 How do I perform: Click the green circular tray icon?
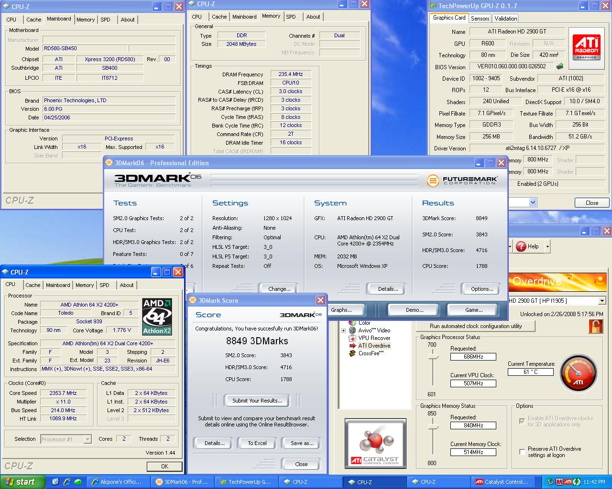pyautogui.click(x=576, y=482)
